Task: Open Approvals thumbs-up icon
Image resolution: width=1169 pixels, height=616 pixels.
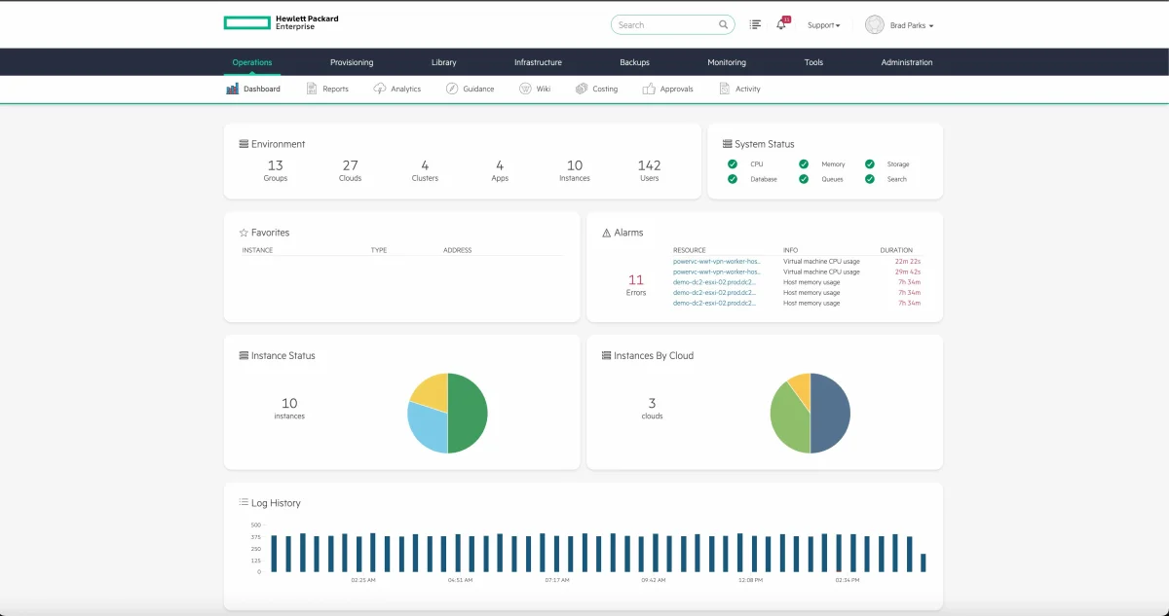Action: coord(650,89)
